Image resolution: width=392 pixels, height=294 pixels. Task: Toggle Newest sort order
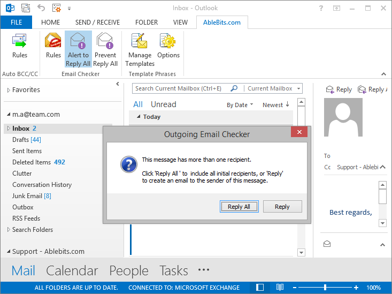[276, 105]
